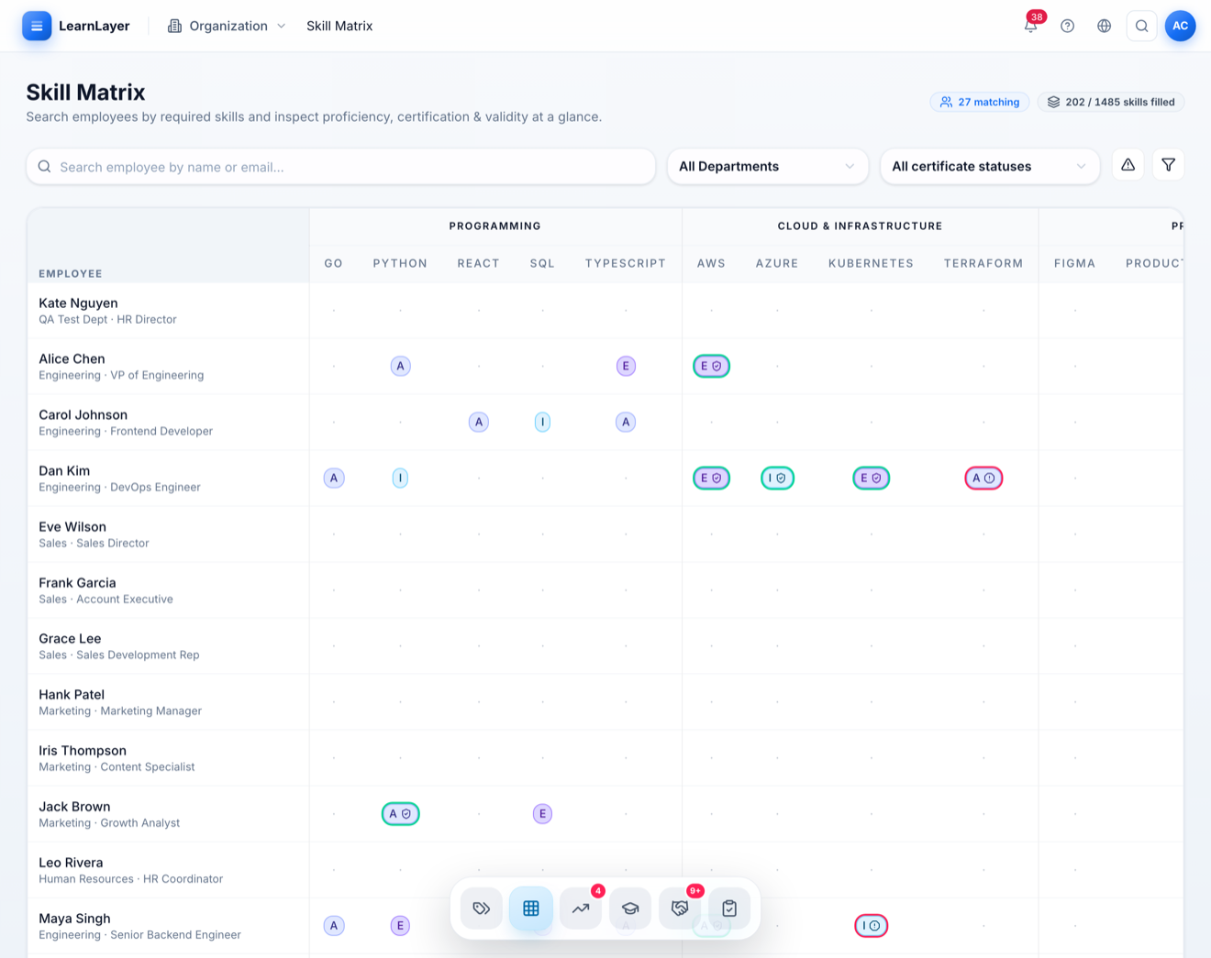Screen dimensions: 1211x958
Task: Click Dan Kim's Kubernetes E badge
Action: coord(871,478)
